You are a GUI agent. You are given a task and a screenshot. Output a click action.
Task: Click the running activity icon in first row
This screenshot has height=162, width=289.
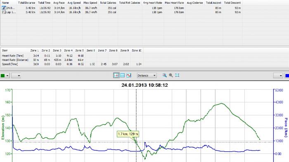click(4, 8)
